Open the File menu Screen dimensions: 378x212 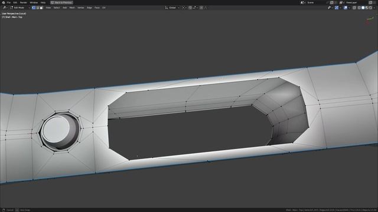click(x=9, y=2)
